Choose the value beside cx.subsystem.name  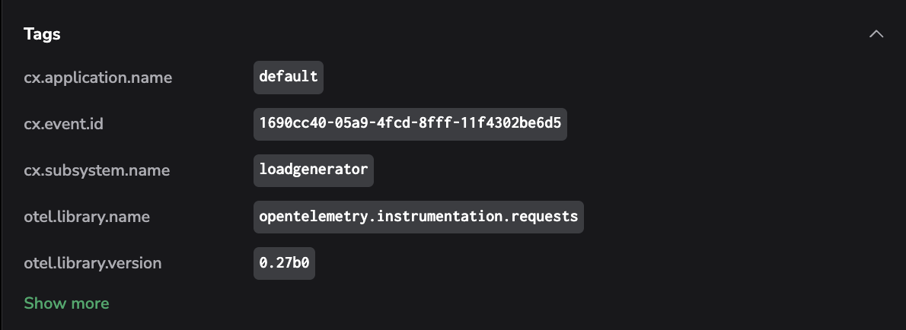click(x=313, y=170)
